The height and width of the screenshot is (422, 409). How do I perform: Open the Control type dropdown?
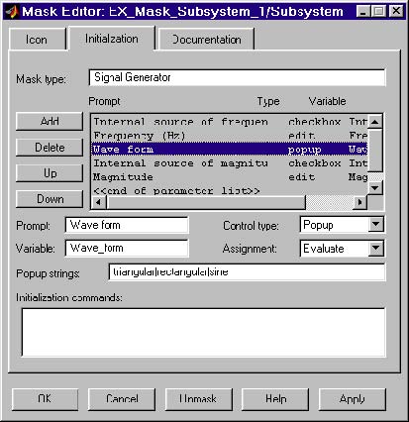[342, 225]
